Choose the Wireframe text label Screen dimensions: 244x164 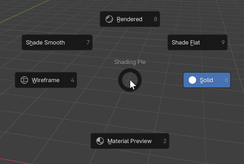[x=46, y=80]
